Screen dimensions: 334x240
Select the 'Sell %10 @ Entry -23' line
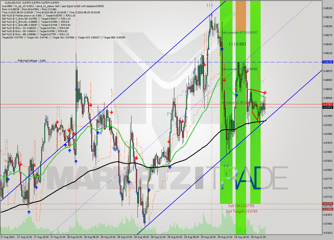[35, 28]
